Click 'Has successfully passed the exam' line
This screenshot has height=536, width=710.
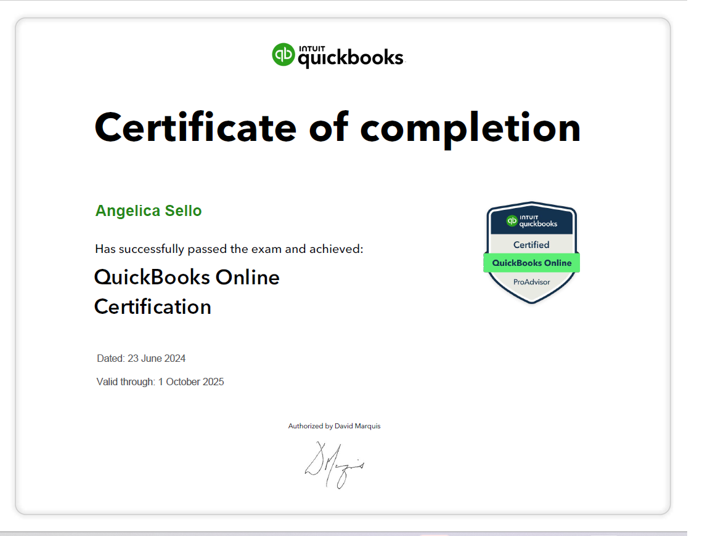(229, 249)
